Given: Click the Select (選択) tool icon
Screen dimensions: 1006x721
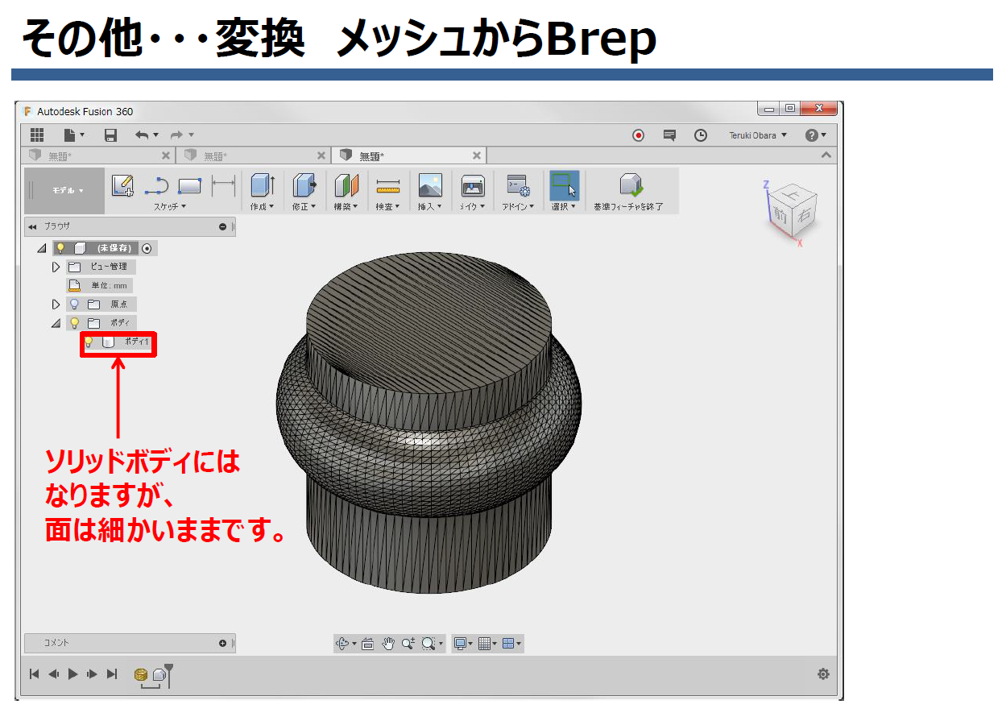Looking at the screenshot, I should click(x=565, y=185).
